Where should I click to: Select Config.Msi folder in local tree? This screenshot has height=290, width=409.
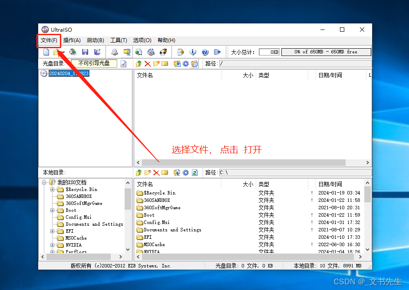pyautogui.click(x=78, y=217)
